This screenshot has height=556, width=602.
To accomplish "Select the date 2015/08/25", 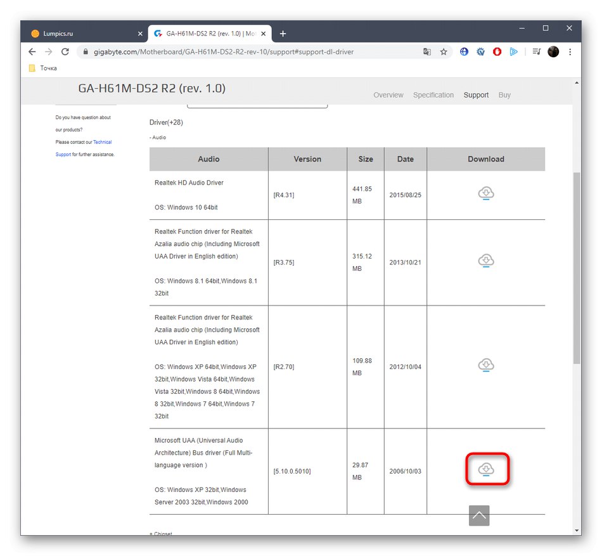I will point(405,195).
